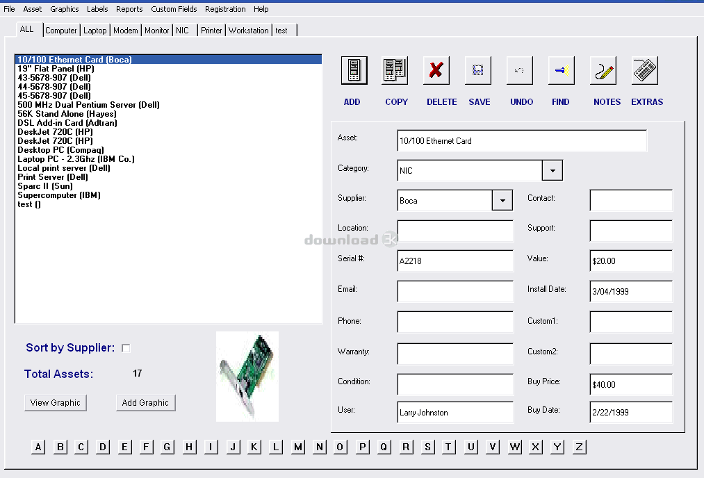
Task: Click the Install Date input field
Action: tap(631, 291)
